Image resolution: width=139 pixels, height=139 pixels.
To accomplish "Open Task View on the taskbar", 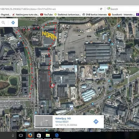I will click(21, 135).
